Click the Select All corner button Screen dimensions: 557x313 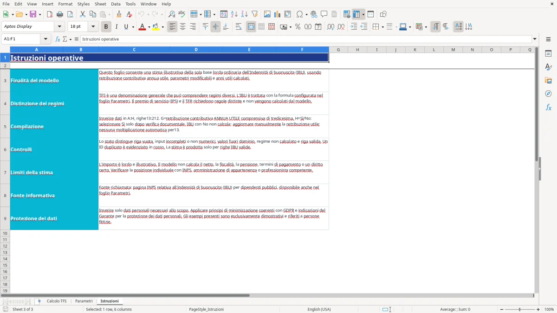pos(5,50)
